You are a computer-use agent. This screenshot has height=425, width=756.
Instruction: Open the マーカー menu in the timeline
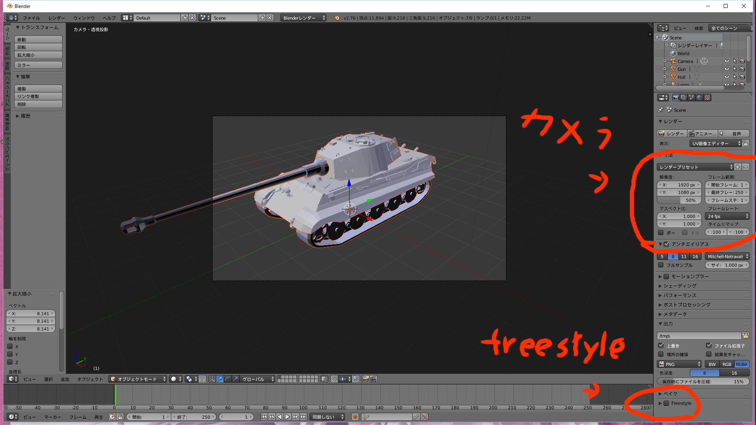(x=52, y=417)
